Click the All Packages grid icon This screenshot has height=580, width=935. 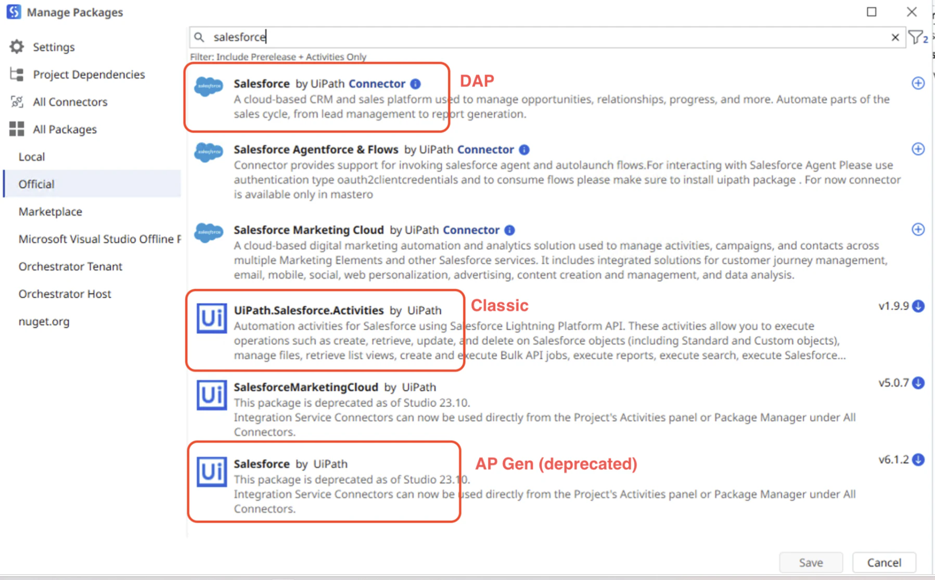click(17, 129)
